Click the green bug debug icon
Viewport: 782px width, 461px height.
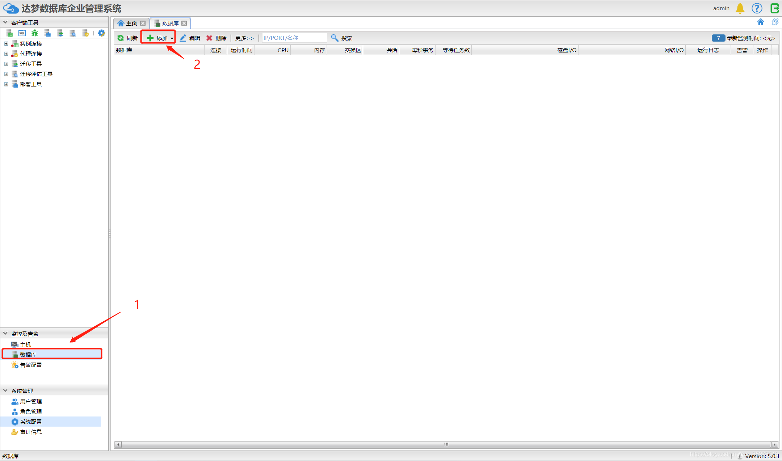pyautogui.click(x=35, y=33)
